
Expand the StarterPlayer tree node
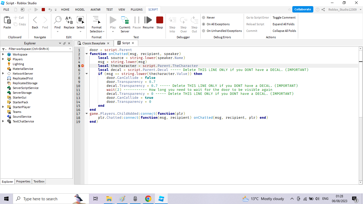[x=3, y=107]
